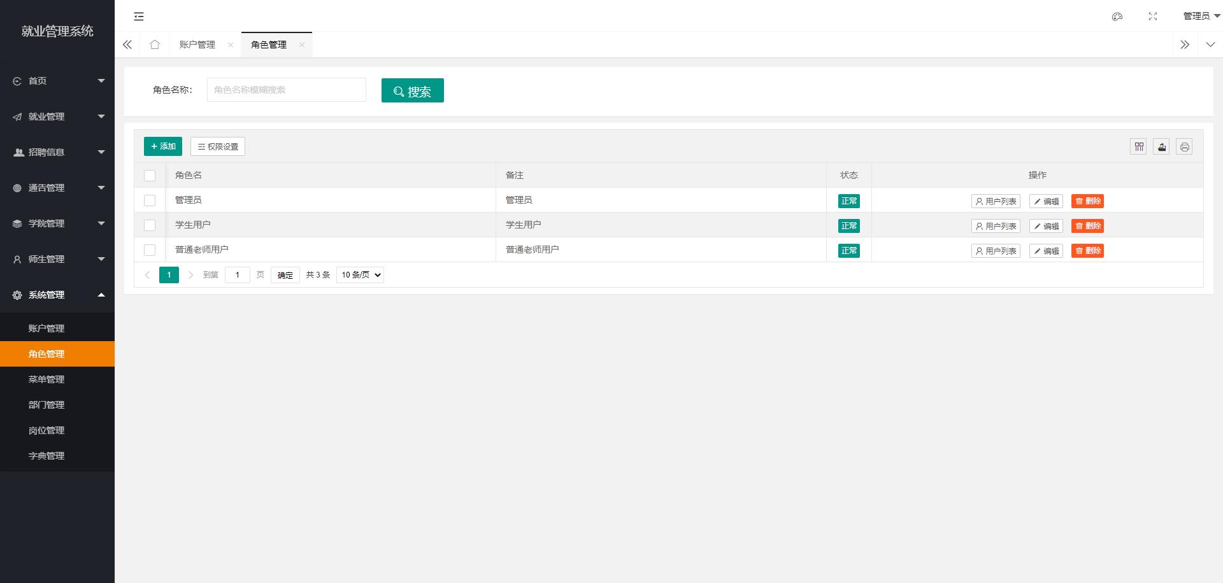
Task: Click 编辑 for 学生用户 role
Action: (x=1046, y=226)
